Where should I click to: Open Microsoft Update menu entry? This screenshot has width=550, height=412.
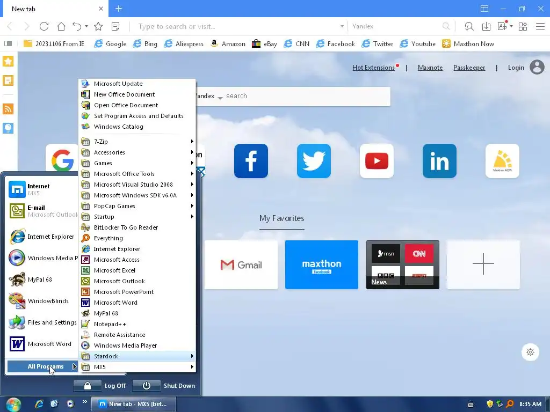[x=137, y=84]
